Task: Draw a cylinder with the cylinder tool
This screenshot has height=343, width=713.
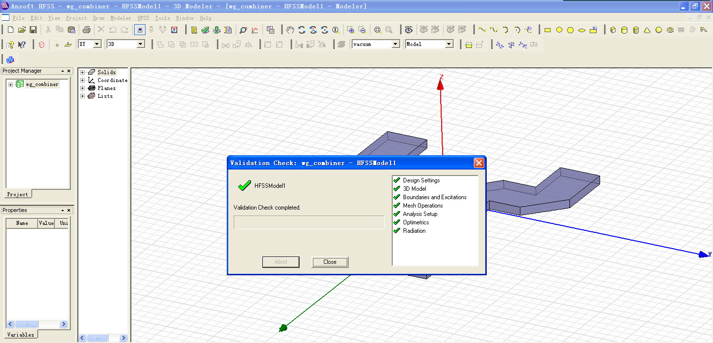Action: pos(624,30)
